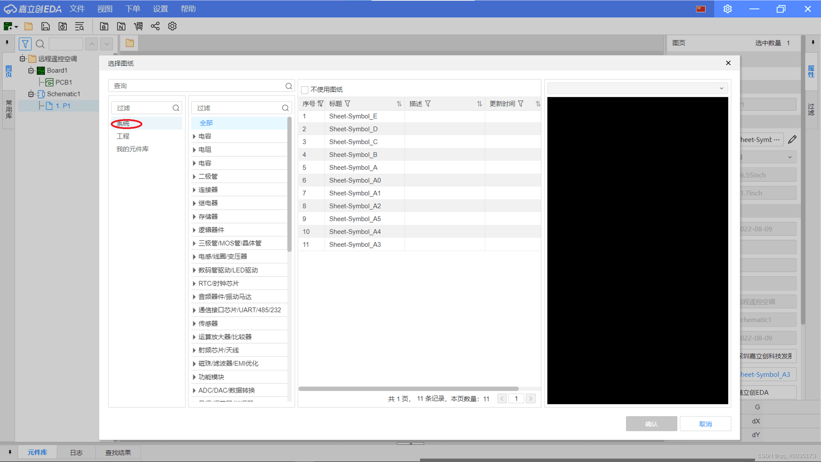Screen dimensions: 821x462
Task: Switch to the 日志 tab
Action: 76,452
